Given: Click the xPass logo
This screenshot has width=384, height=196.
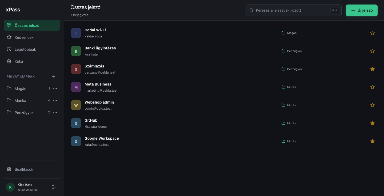Looking at the screenshot, I should click(13, 10).
